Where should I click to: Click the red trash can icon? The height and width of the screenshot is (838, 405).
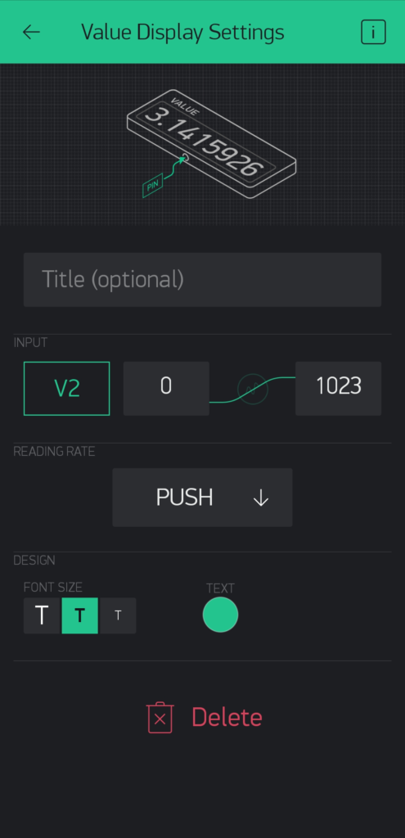click(x=160, y=718)
